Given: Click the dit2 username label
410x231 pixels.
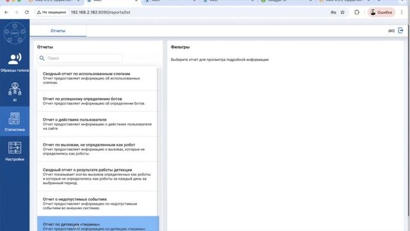Looking at the screenshot, I should (391, 31).
